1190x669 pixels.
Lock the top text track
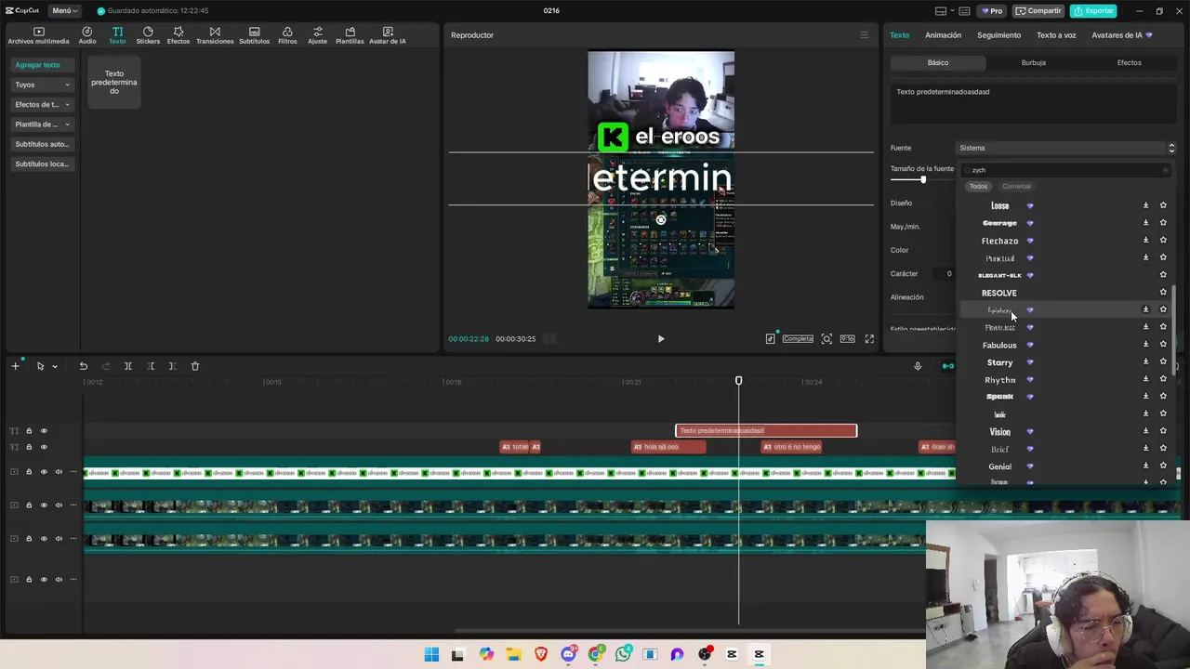pyautogui.click(x=29, y=430)
